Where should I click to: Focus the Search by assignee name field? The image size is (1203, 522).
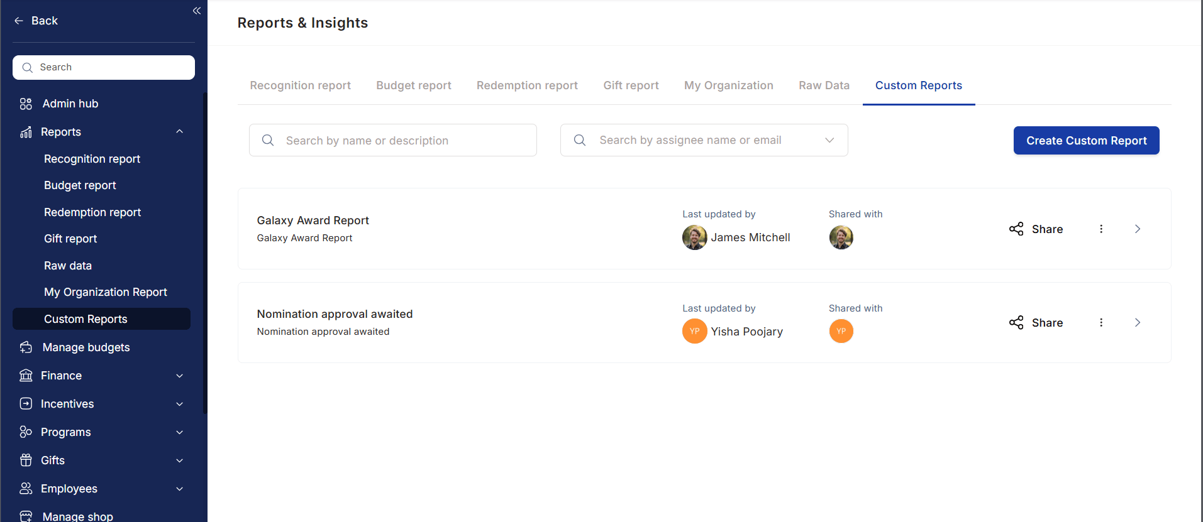pyautogui.click(x=704, y=140)
